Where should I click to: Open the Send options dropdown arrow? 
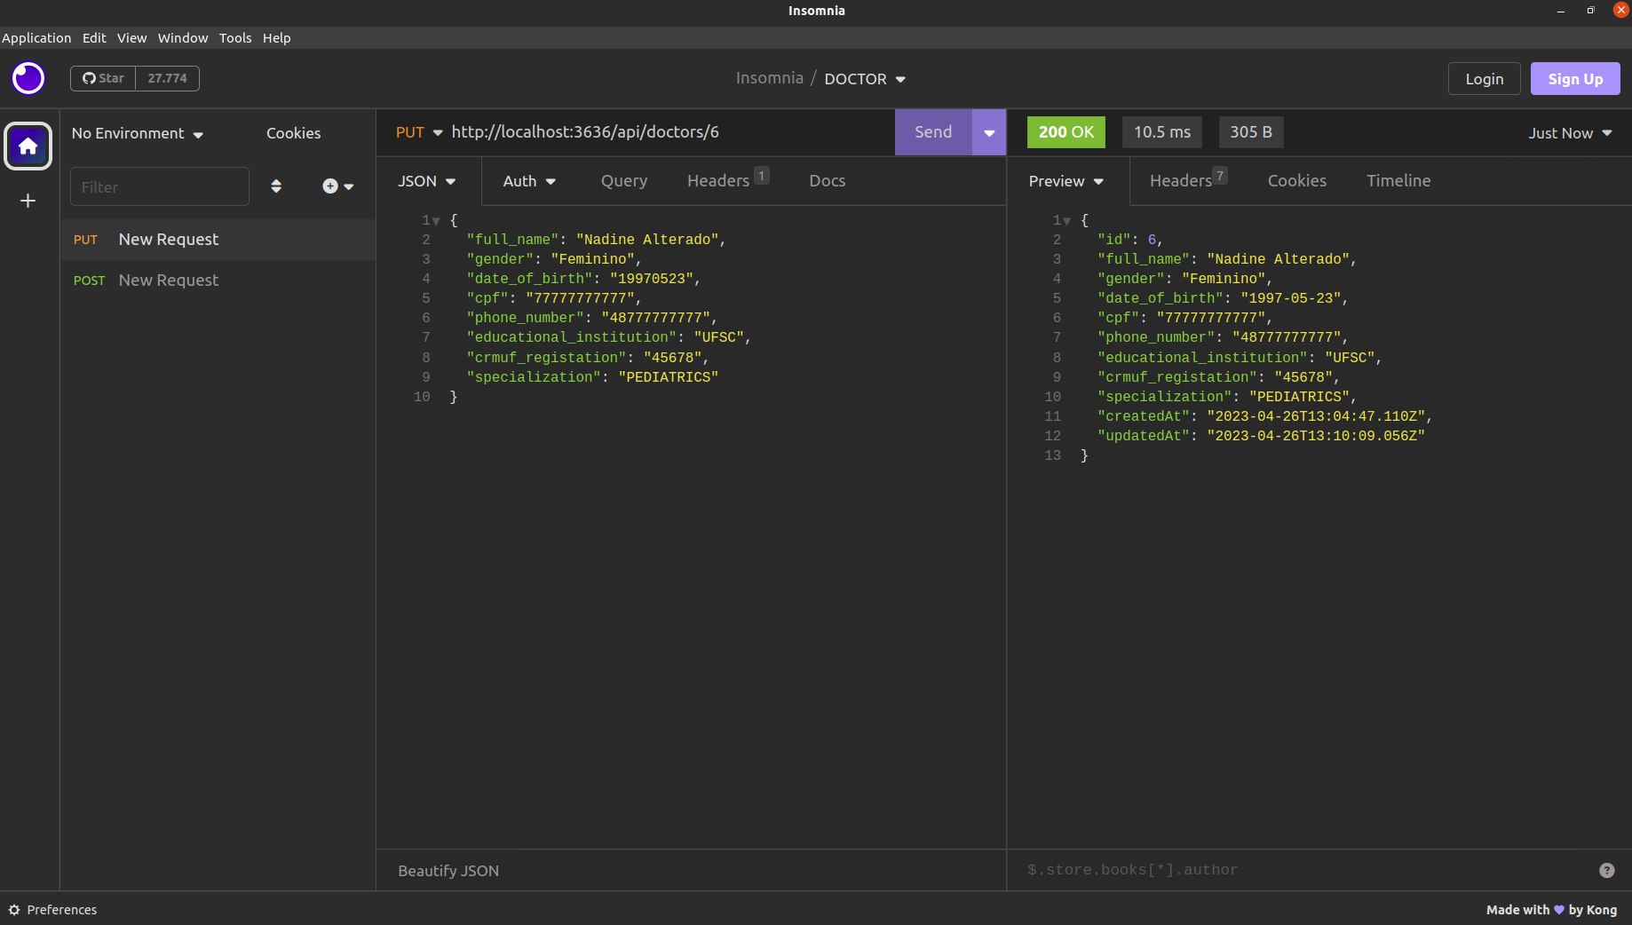989,132
